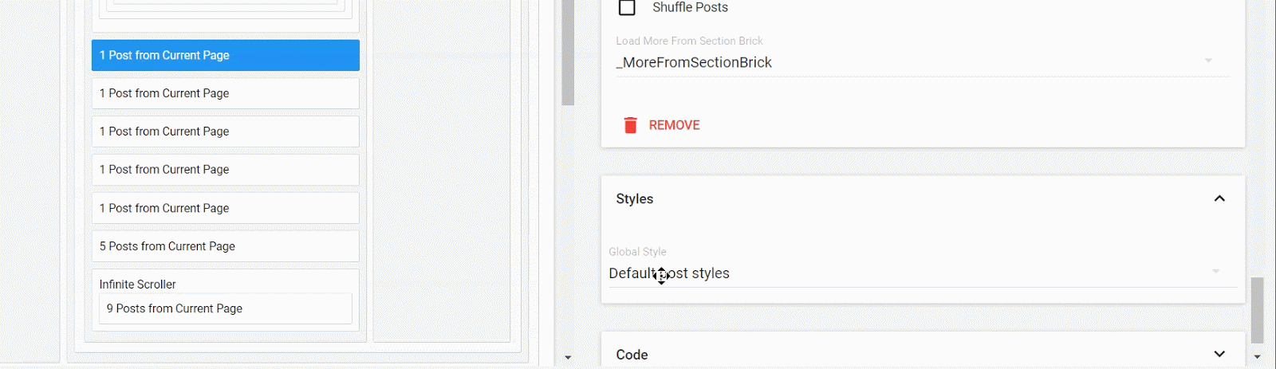Click the Code panel expand chevron
The width and height of the screenshot is (1276, 369).
[1219, 354]
